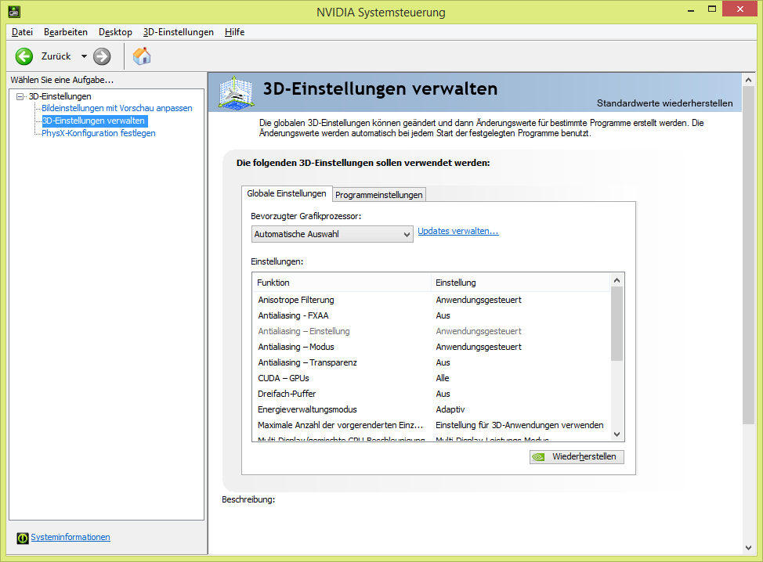
Task: Click the Adaptiv setting value
Action: tap(450, 409)
